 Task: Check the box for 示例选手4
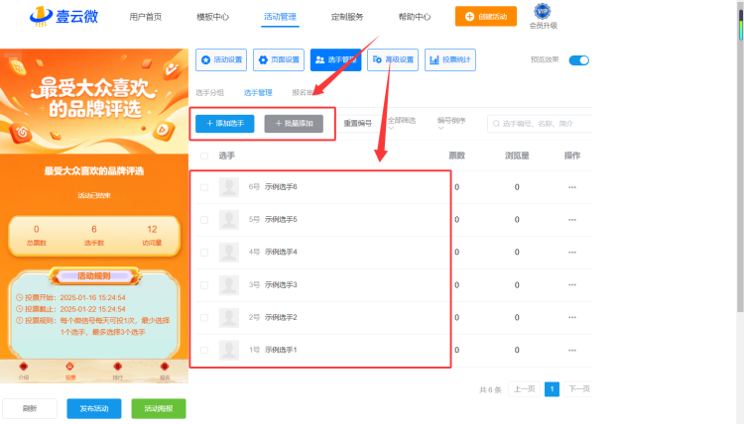pos(204,253)
